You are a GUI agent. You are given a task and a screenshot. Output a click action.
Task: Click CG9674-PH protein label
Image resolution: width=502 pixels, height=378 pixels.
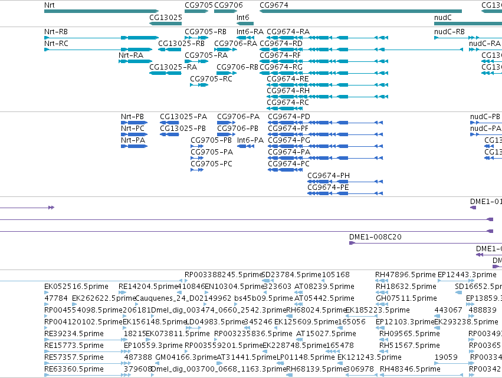[x=329, y=176]
